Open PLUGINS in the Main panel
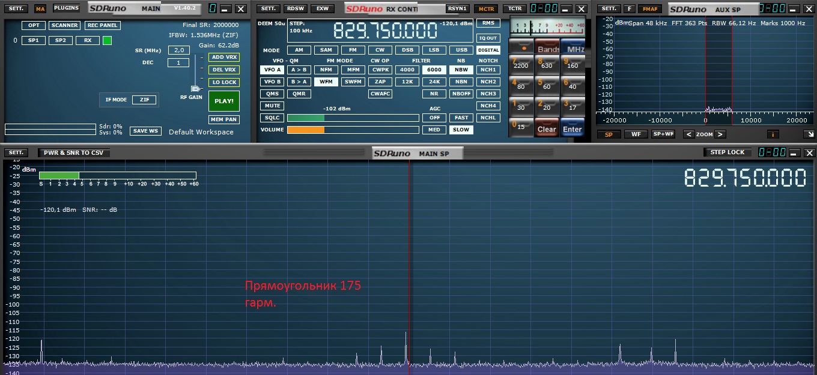 tap(65, 8)
